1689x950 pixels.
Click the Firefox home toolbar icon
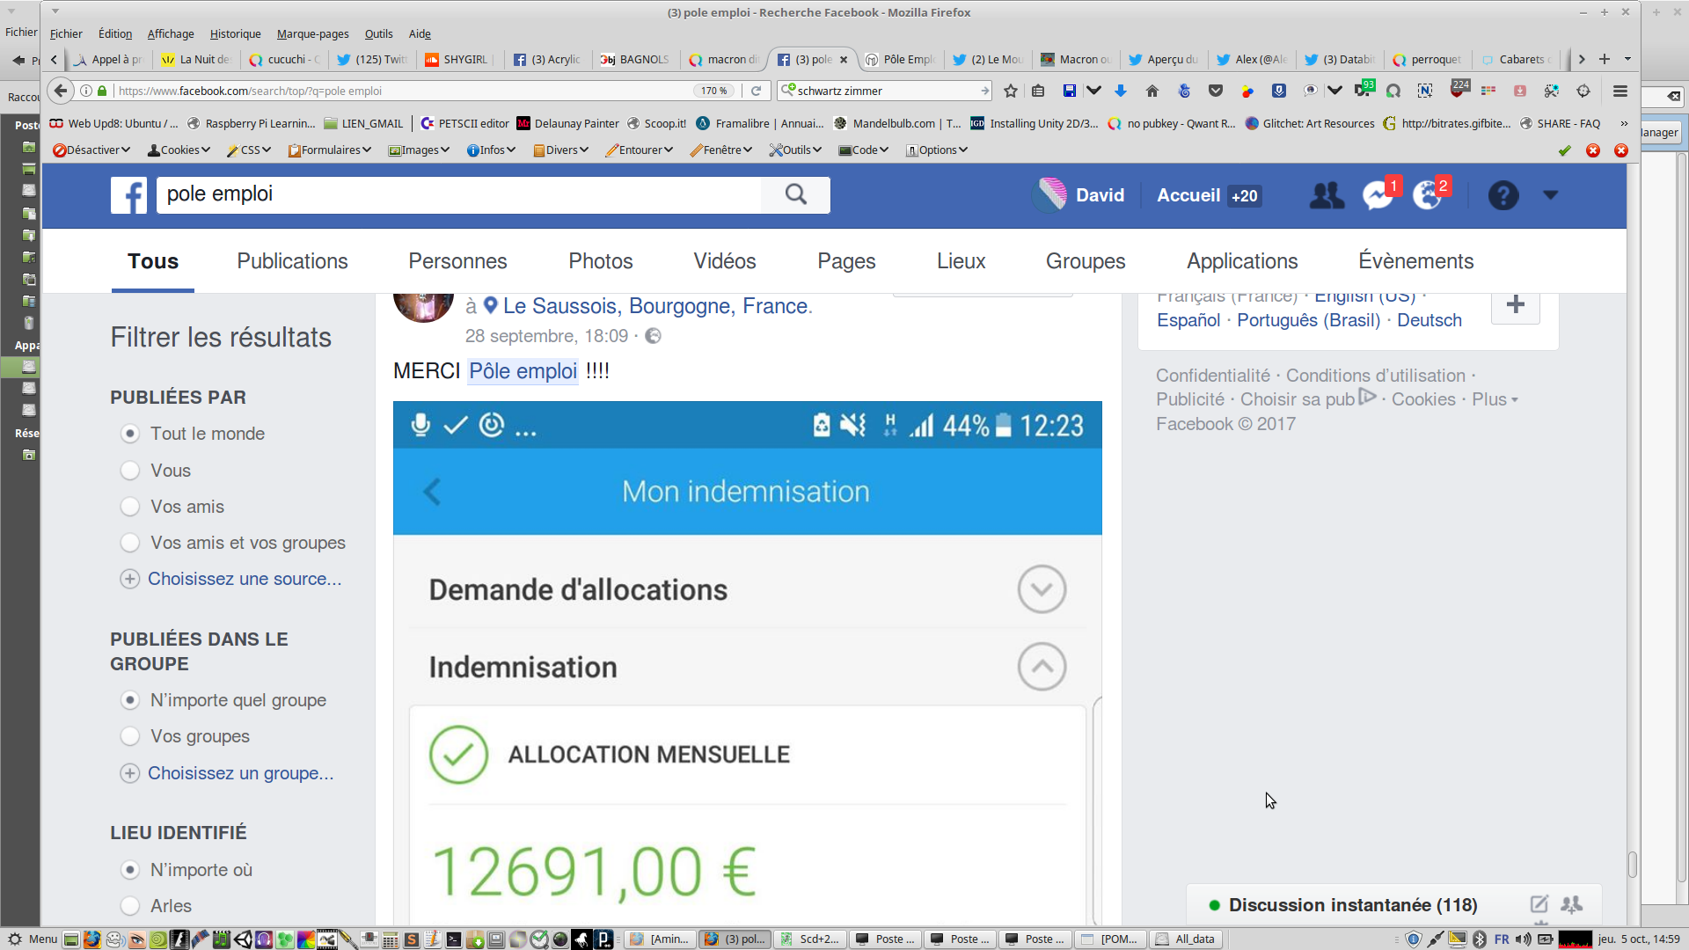[x=1152, y=91]
